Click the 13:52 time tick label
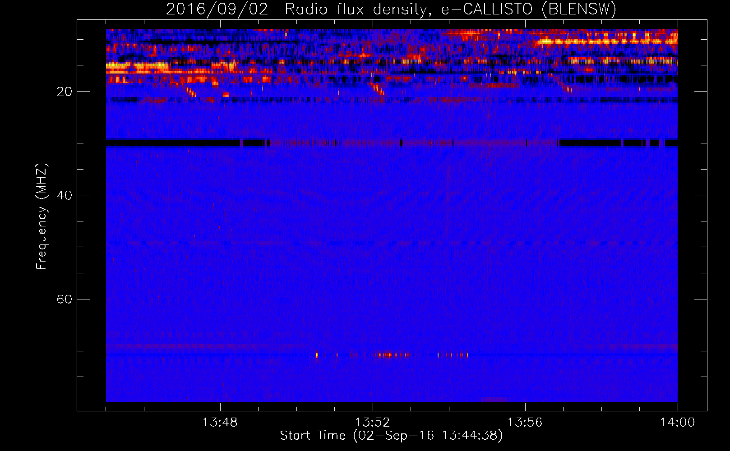The width and height of the screenshot is (730, 451). (372, 423)
